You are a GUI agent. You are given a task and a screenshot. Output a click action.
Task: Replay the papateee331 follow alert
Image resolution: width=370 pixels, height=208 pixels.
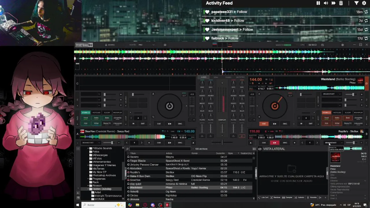[x=366, y=12]
